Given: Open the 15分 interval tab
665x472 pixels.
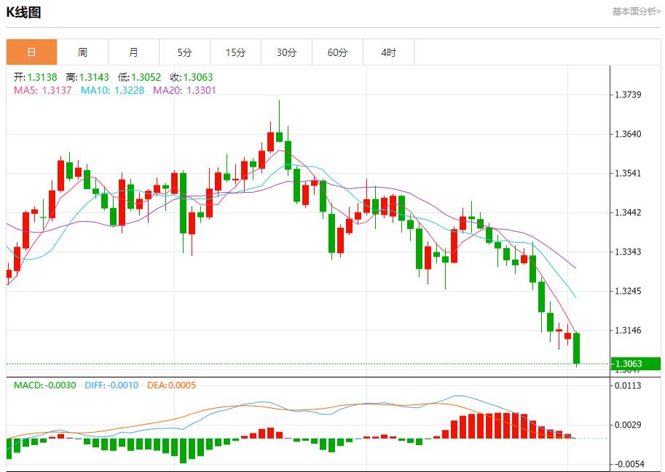Looking at the screenshot, I should tap(235, 52).
